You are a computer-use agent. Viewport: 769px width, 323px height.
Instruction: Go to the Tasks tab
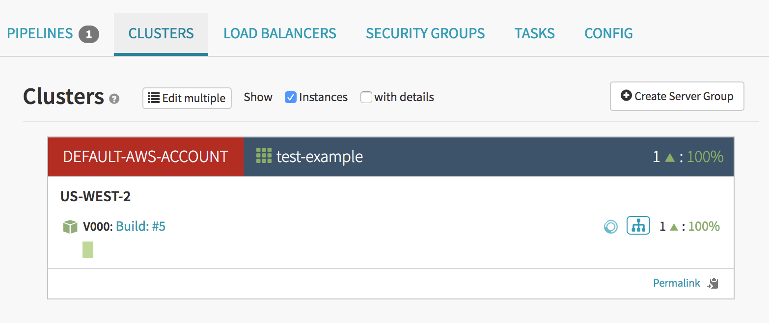[x=534, y=34]
